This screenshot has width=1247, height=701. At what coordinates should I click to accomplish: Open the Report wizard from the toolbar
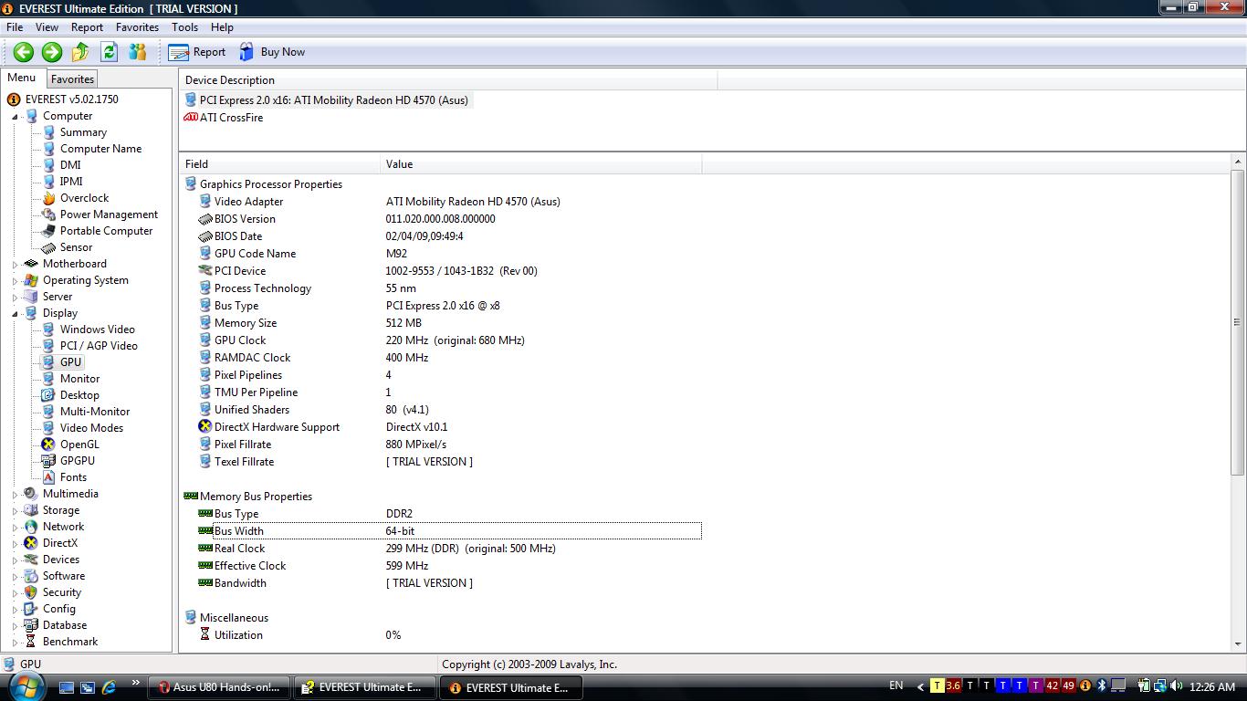197,52
